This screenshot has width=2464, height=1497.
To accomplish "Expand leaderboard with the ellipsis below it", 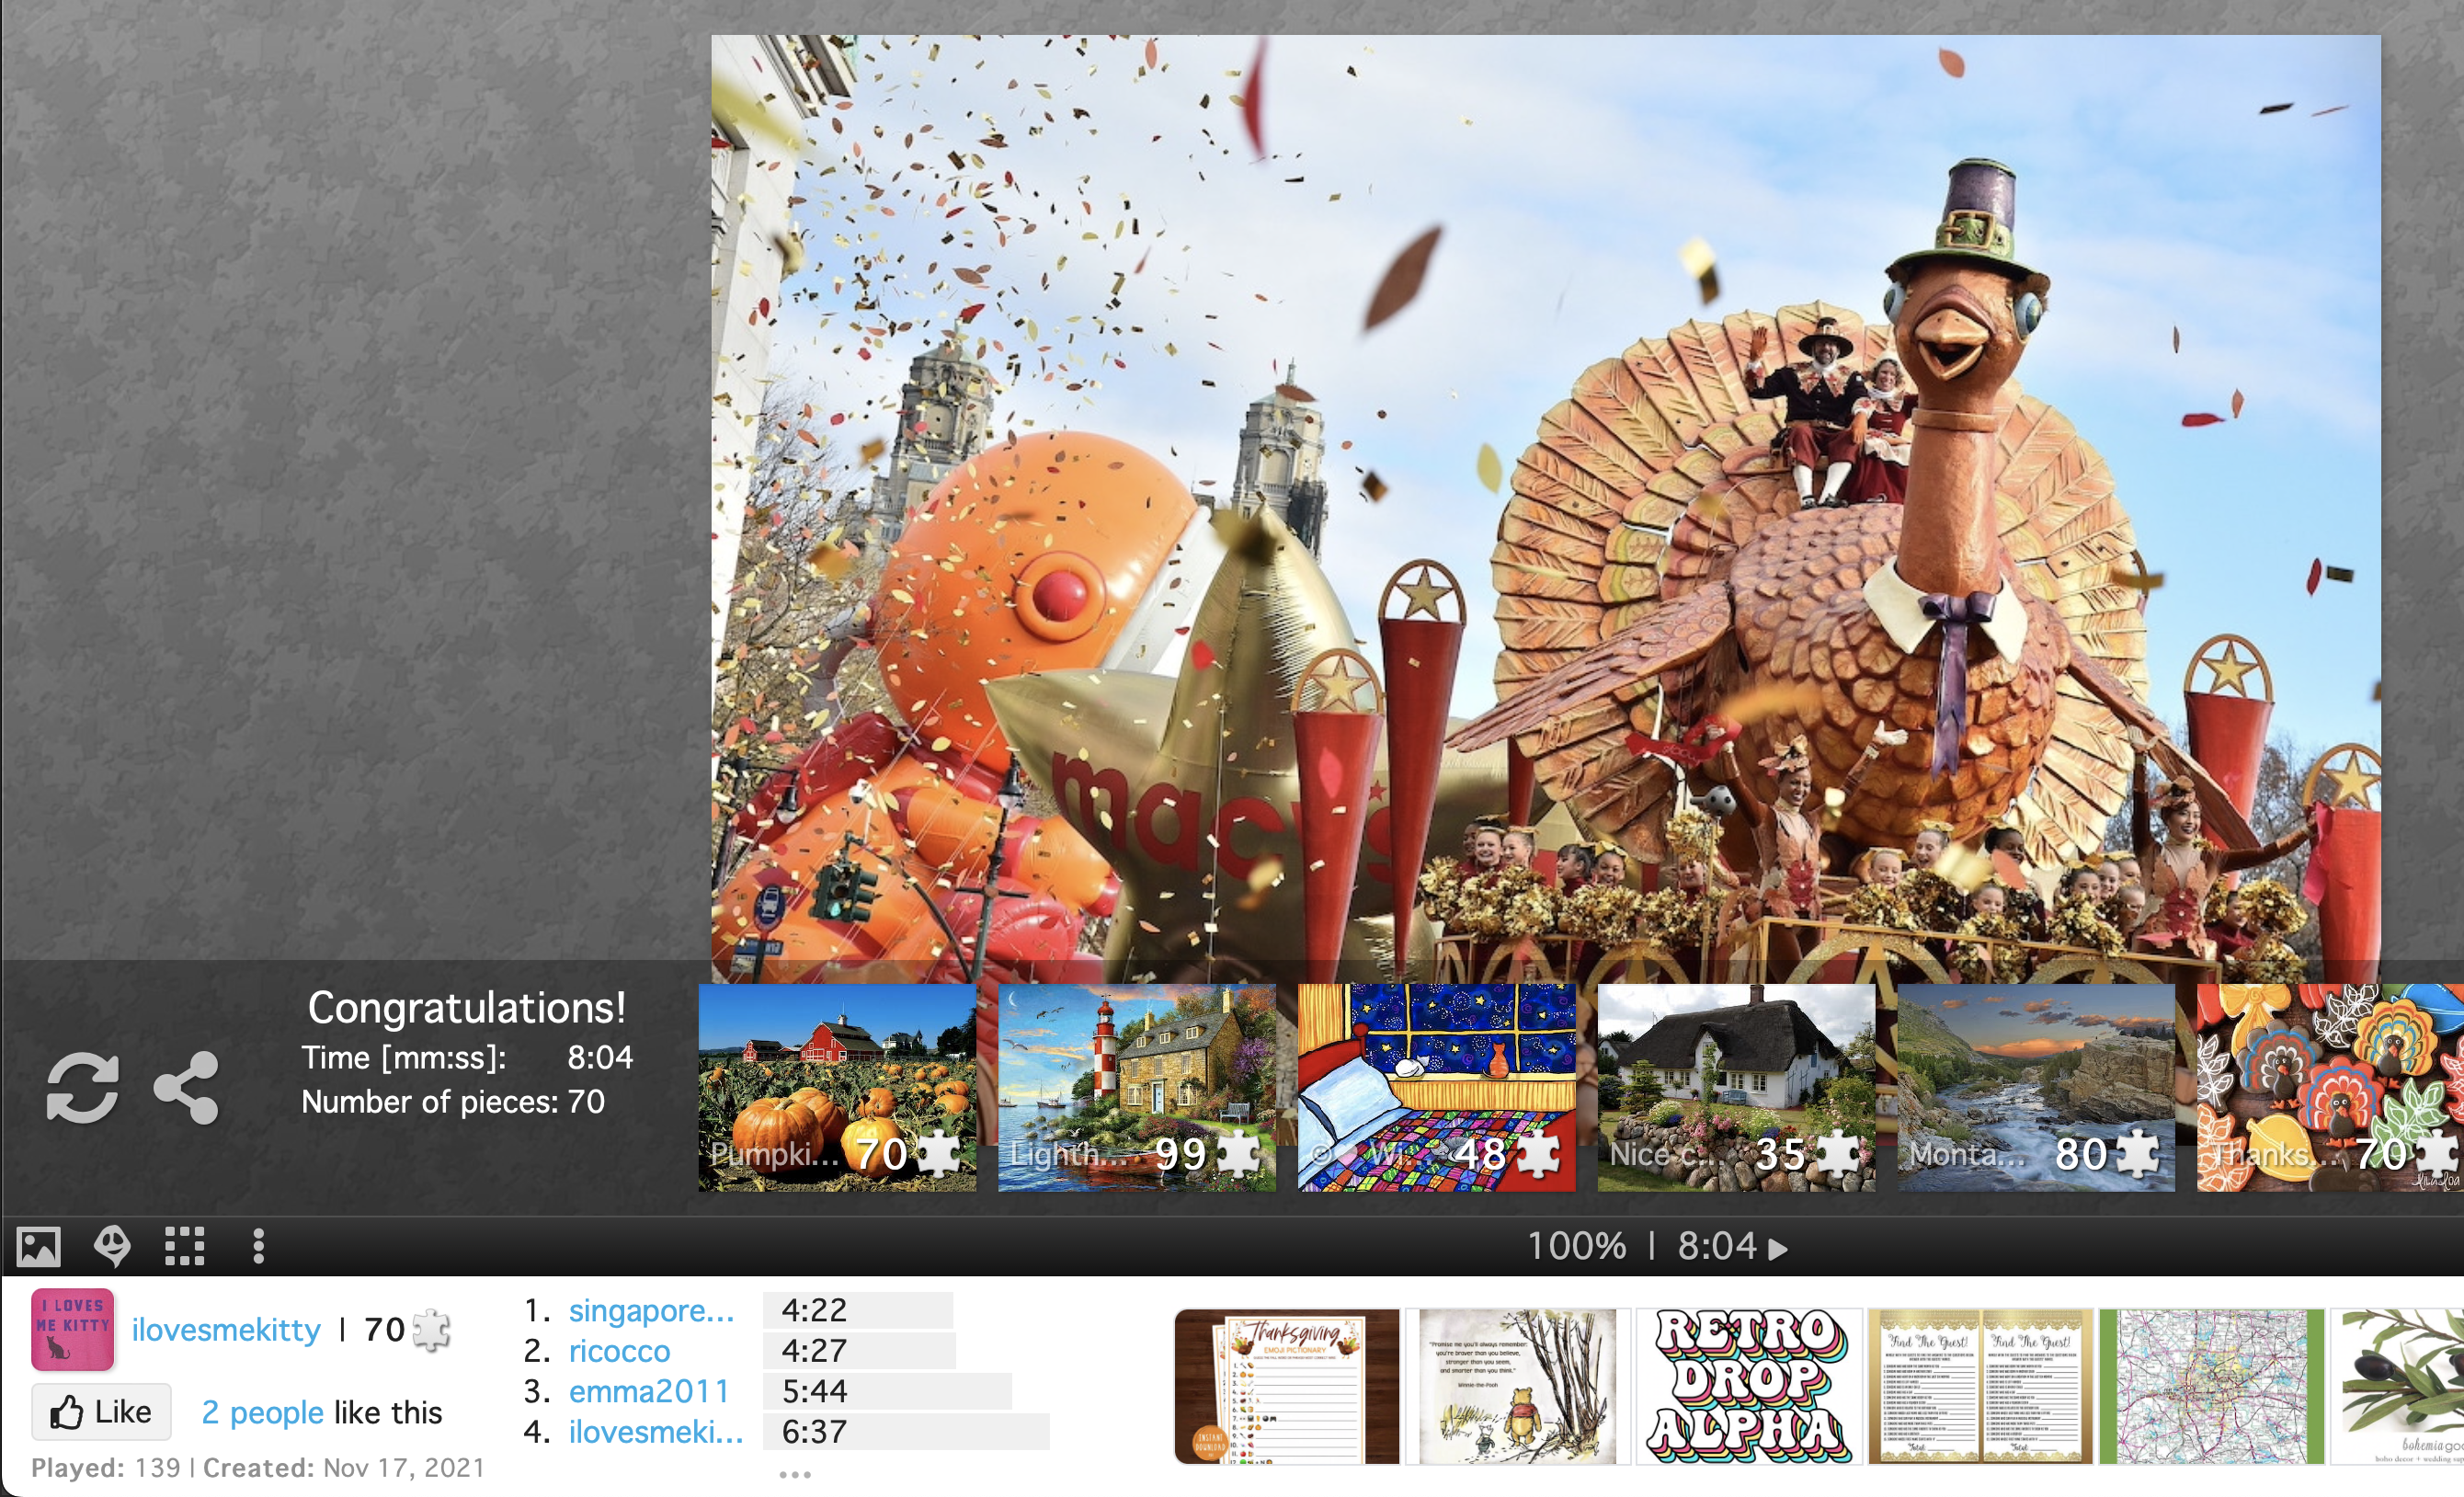I will (795, 1474).
